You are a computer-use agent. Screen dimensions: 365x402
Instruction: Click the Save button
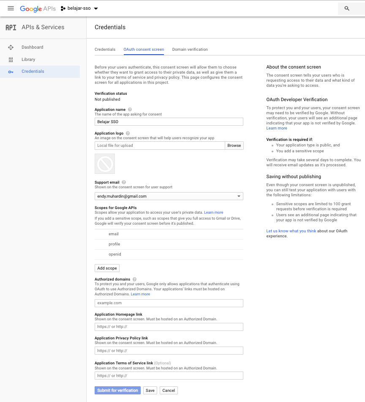tap(150, 391)
